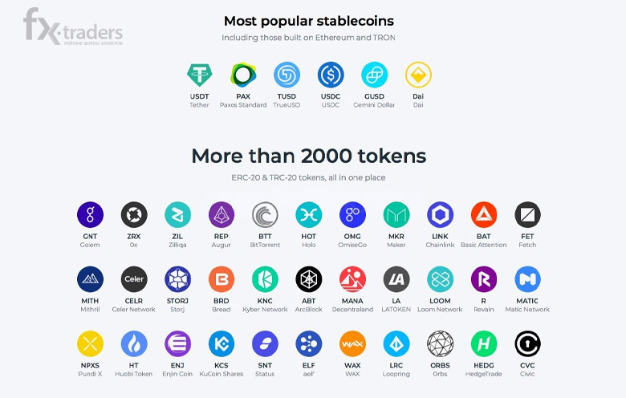Select the Basic Attention BAT icon
The width and height of the screenshot is (626, 398).
[483, 215]
